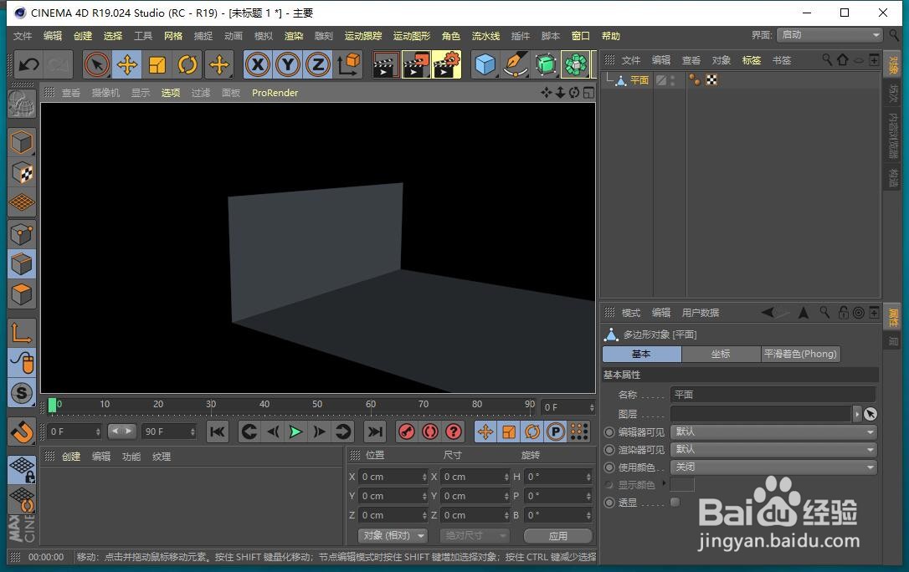This screenshot has height=572, width=909.
Task: Select the 平面 object in Object Manager
Action: point(639,80)
